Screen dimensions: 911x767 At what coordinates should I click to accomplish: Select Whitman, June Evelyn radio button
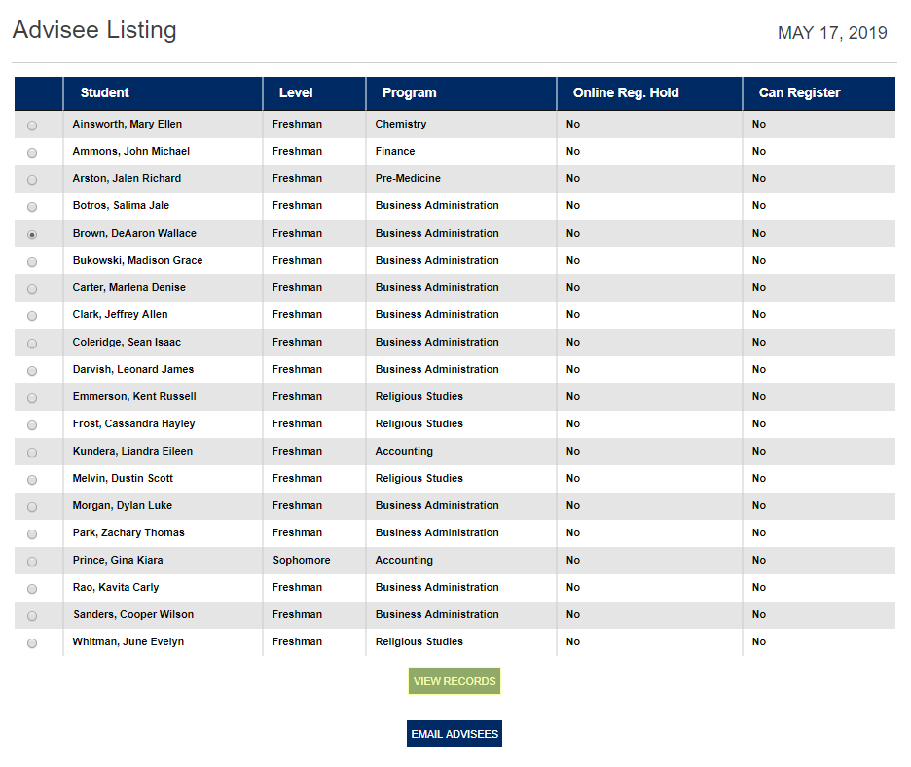click(x=32, y=643)
